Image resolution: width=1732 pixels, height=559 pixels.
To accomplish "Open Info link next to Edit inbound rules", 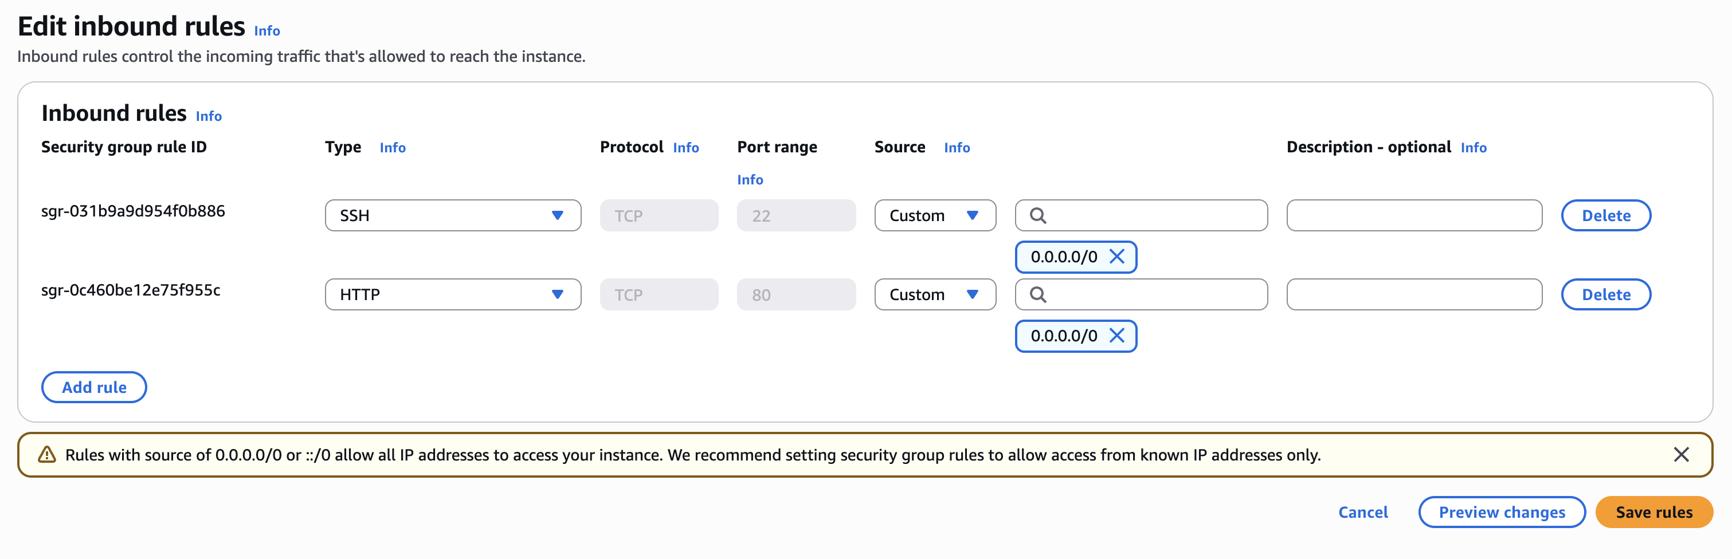I will [267, 31].
